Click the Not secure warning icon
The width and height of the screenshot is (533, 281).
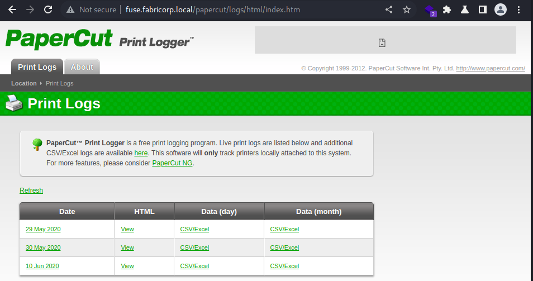[x=70, y=10]
